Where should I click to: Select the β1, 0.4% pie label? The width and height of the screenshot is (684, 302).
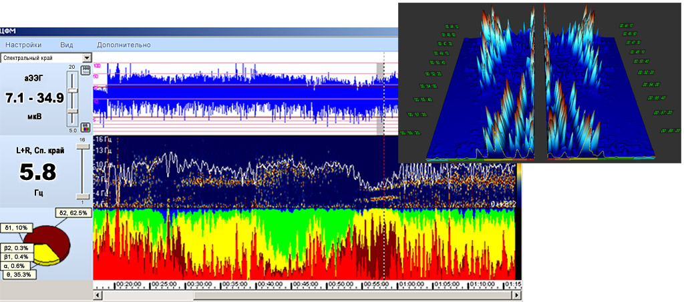tap(18, 257)
